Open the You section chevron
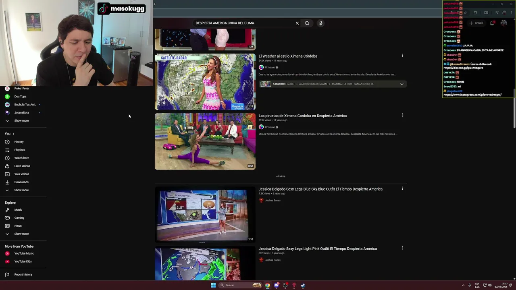 [13, 134]
